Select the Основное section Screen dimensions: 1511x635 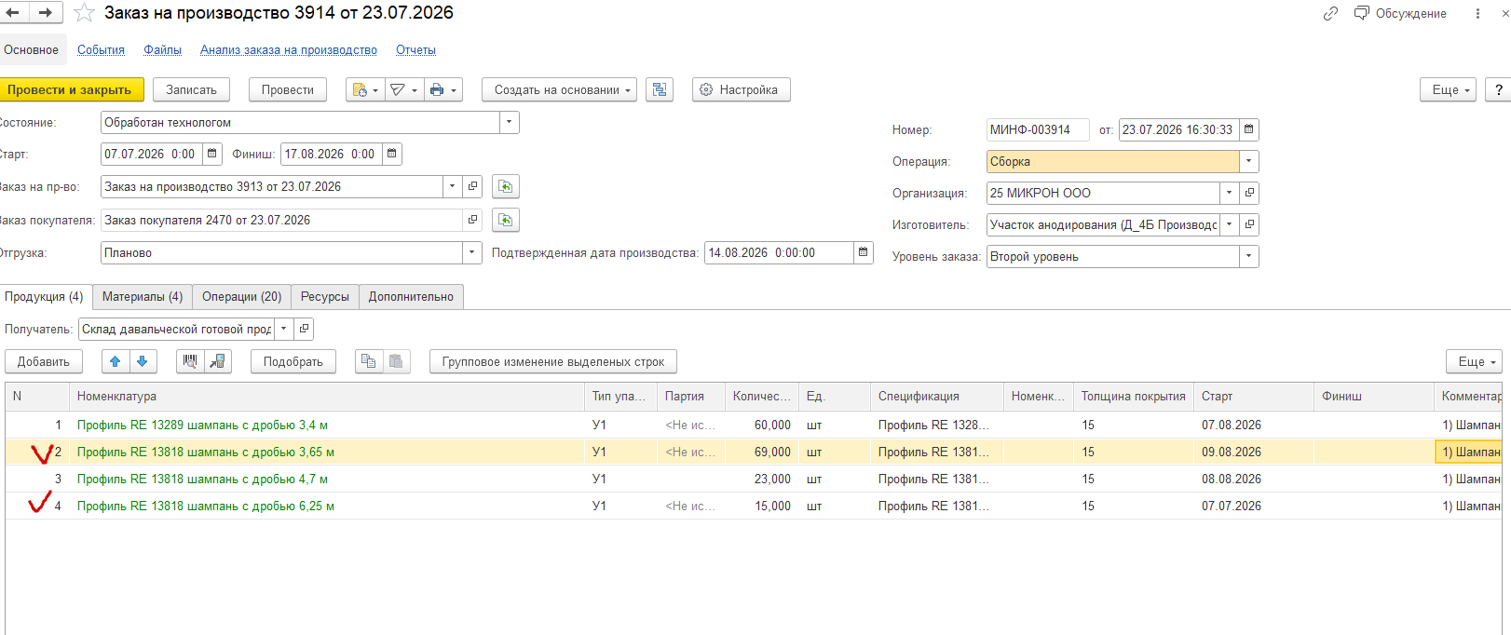click(32, 49)
